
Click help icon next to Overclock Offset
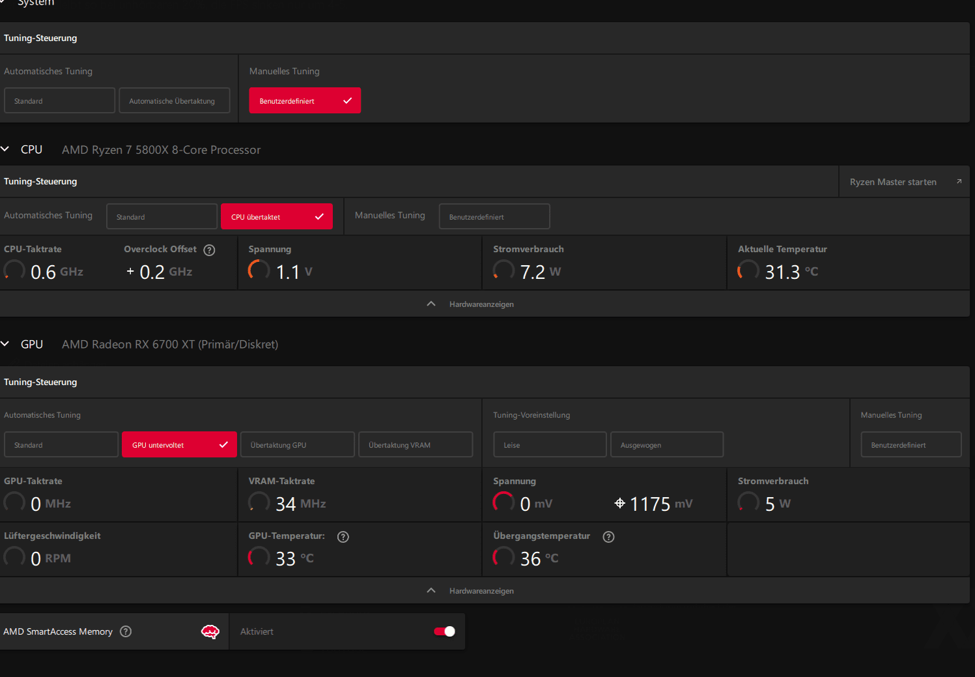[x=209, y=250]
